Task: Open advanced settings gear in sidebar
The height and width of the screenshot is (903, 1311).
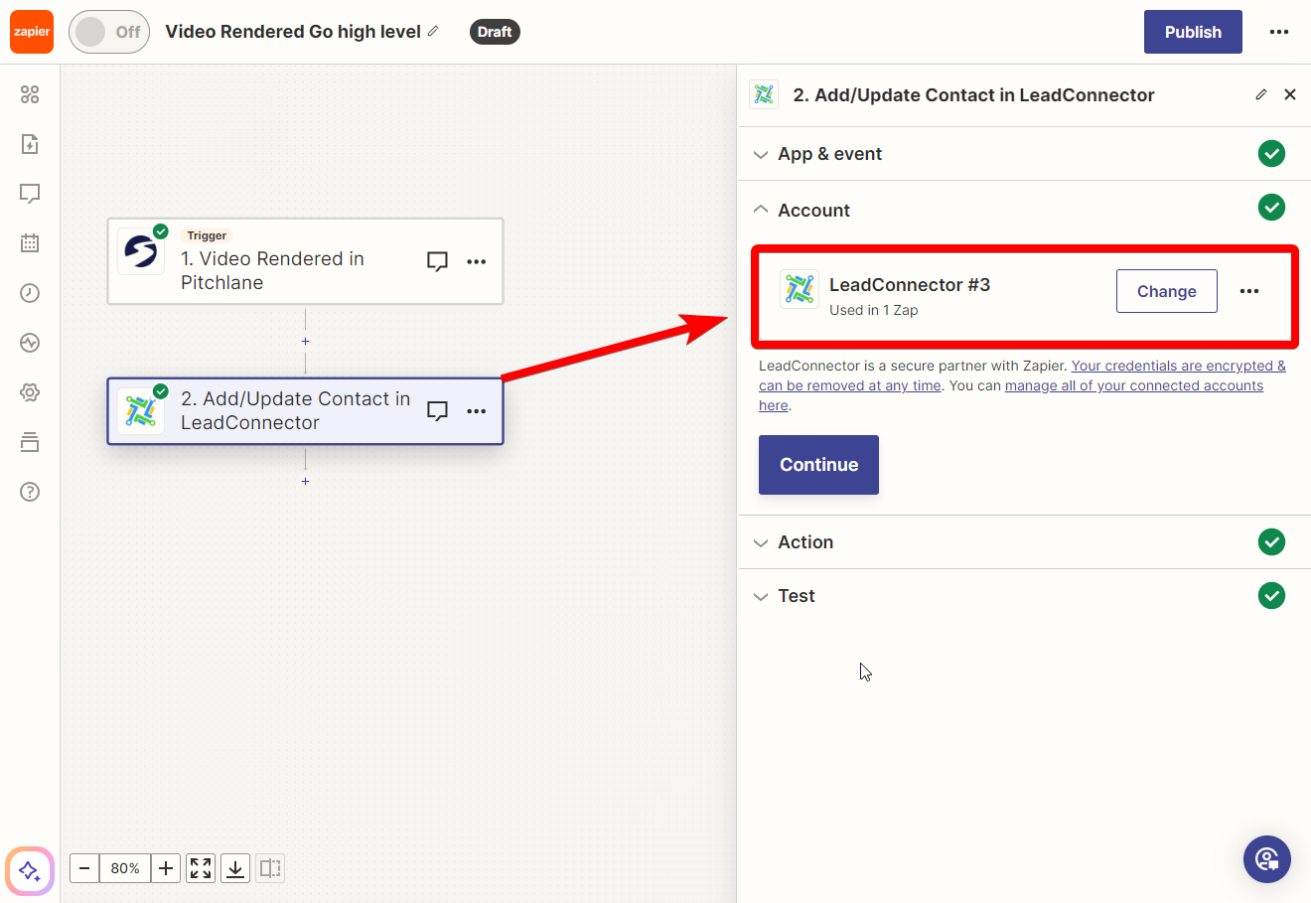Action: click(30, 392)
